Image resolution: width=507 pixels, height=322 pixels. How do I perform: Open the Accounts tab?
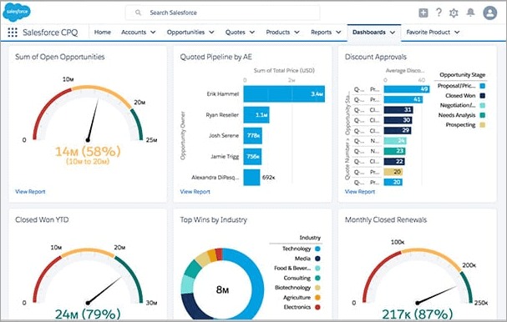[x=134, y=33]
